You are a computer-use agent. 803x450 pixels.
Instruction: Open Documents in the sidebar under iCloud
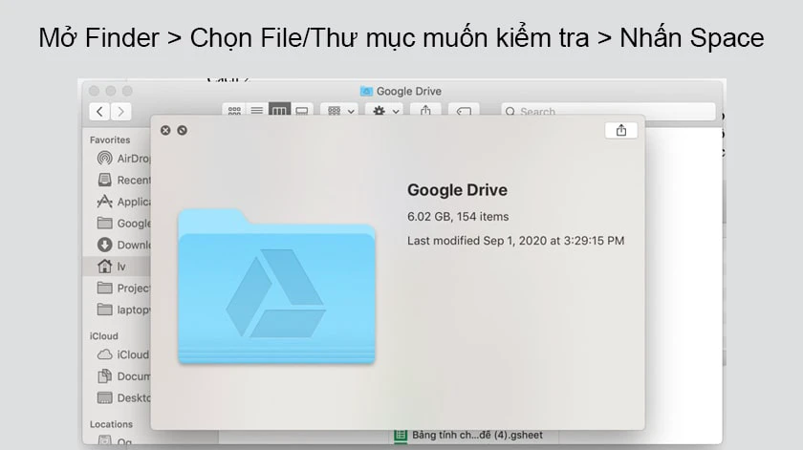pyautogui.click(x=123, y=376)
